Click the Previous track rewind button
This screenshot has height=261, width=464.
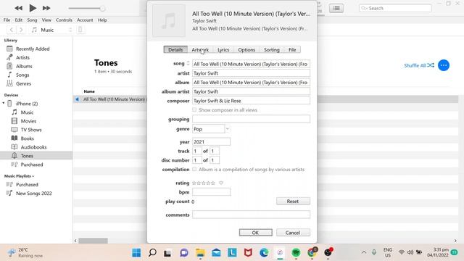tap(18, 8)
